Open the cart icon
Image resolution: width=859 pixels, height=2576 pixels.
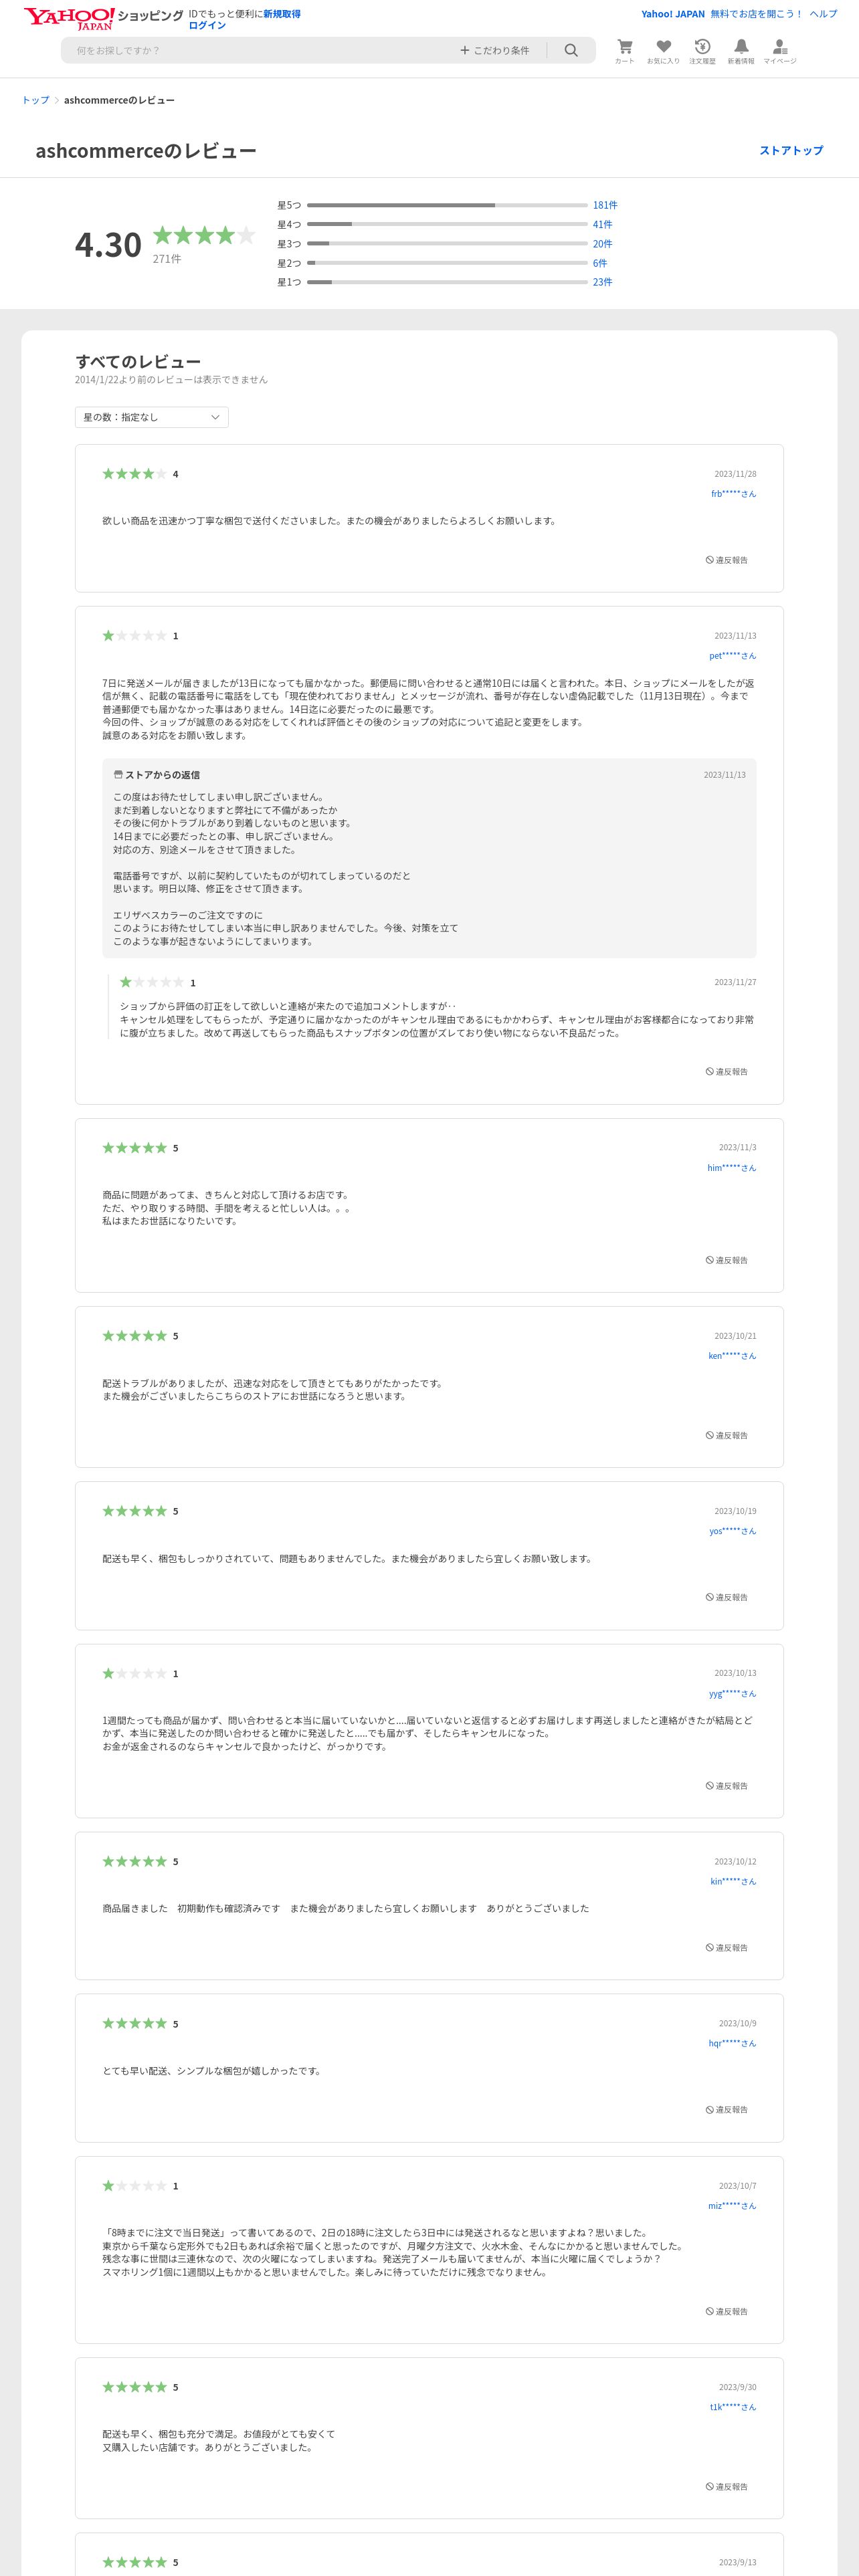624,51
